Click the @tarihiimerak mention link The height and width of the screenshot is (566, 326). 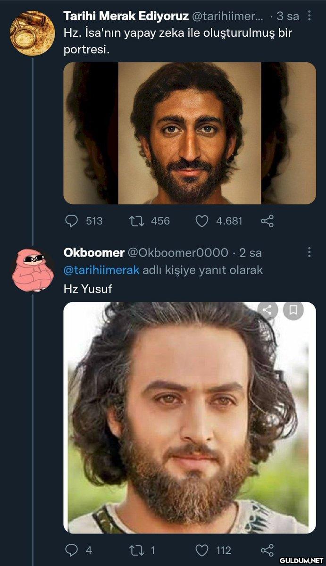101,270
